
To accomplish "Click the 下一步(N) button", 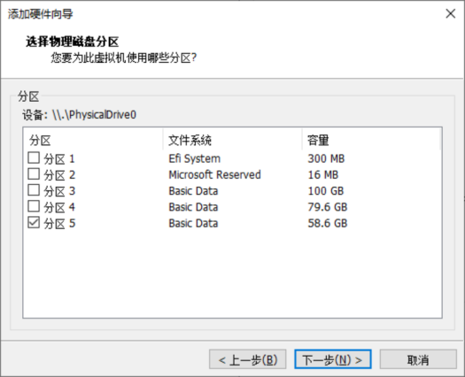I will point(333,359).
